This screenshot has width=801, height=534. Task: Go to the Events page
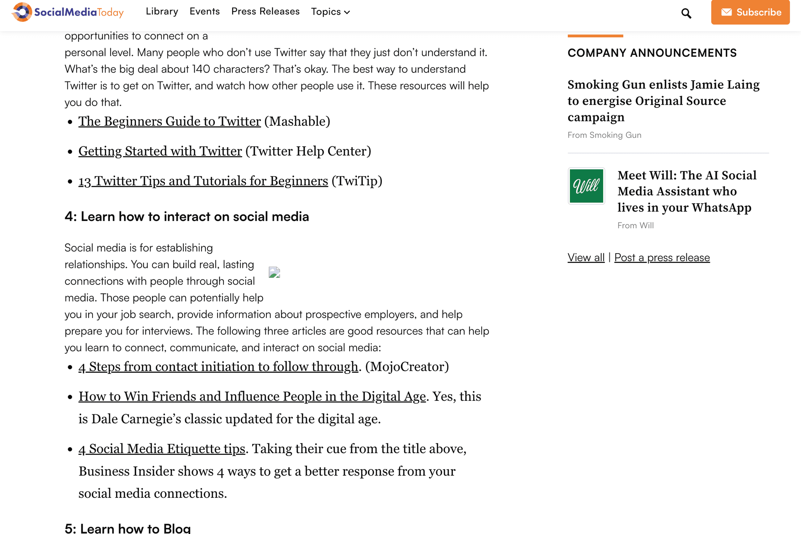click(x=204, y=11)
